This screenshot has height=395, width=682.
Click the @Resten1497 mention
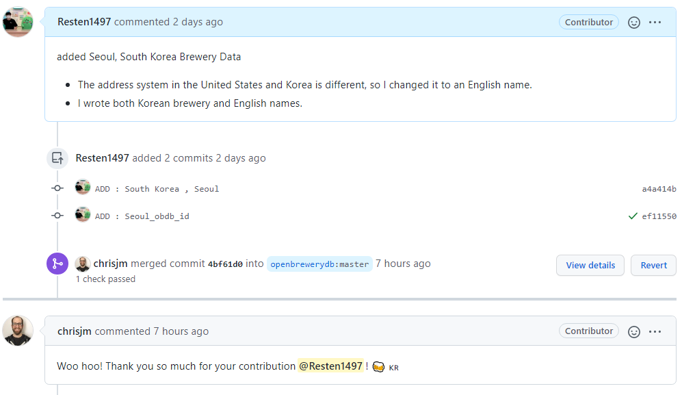(330, 366)
